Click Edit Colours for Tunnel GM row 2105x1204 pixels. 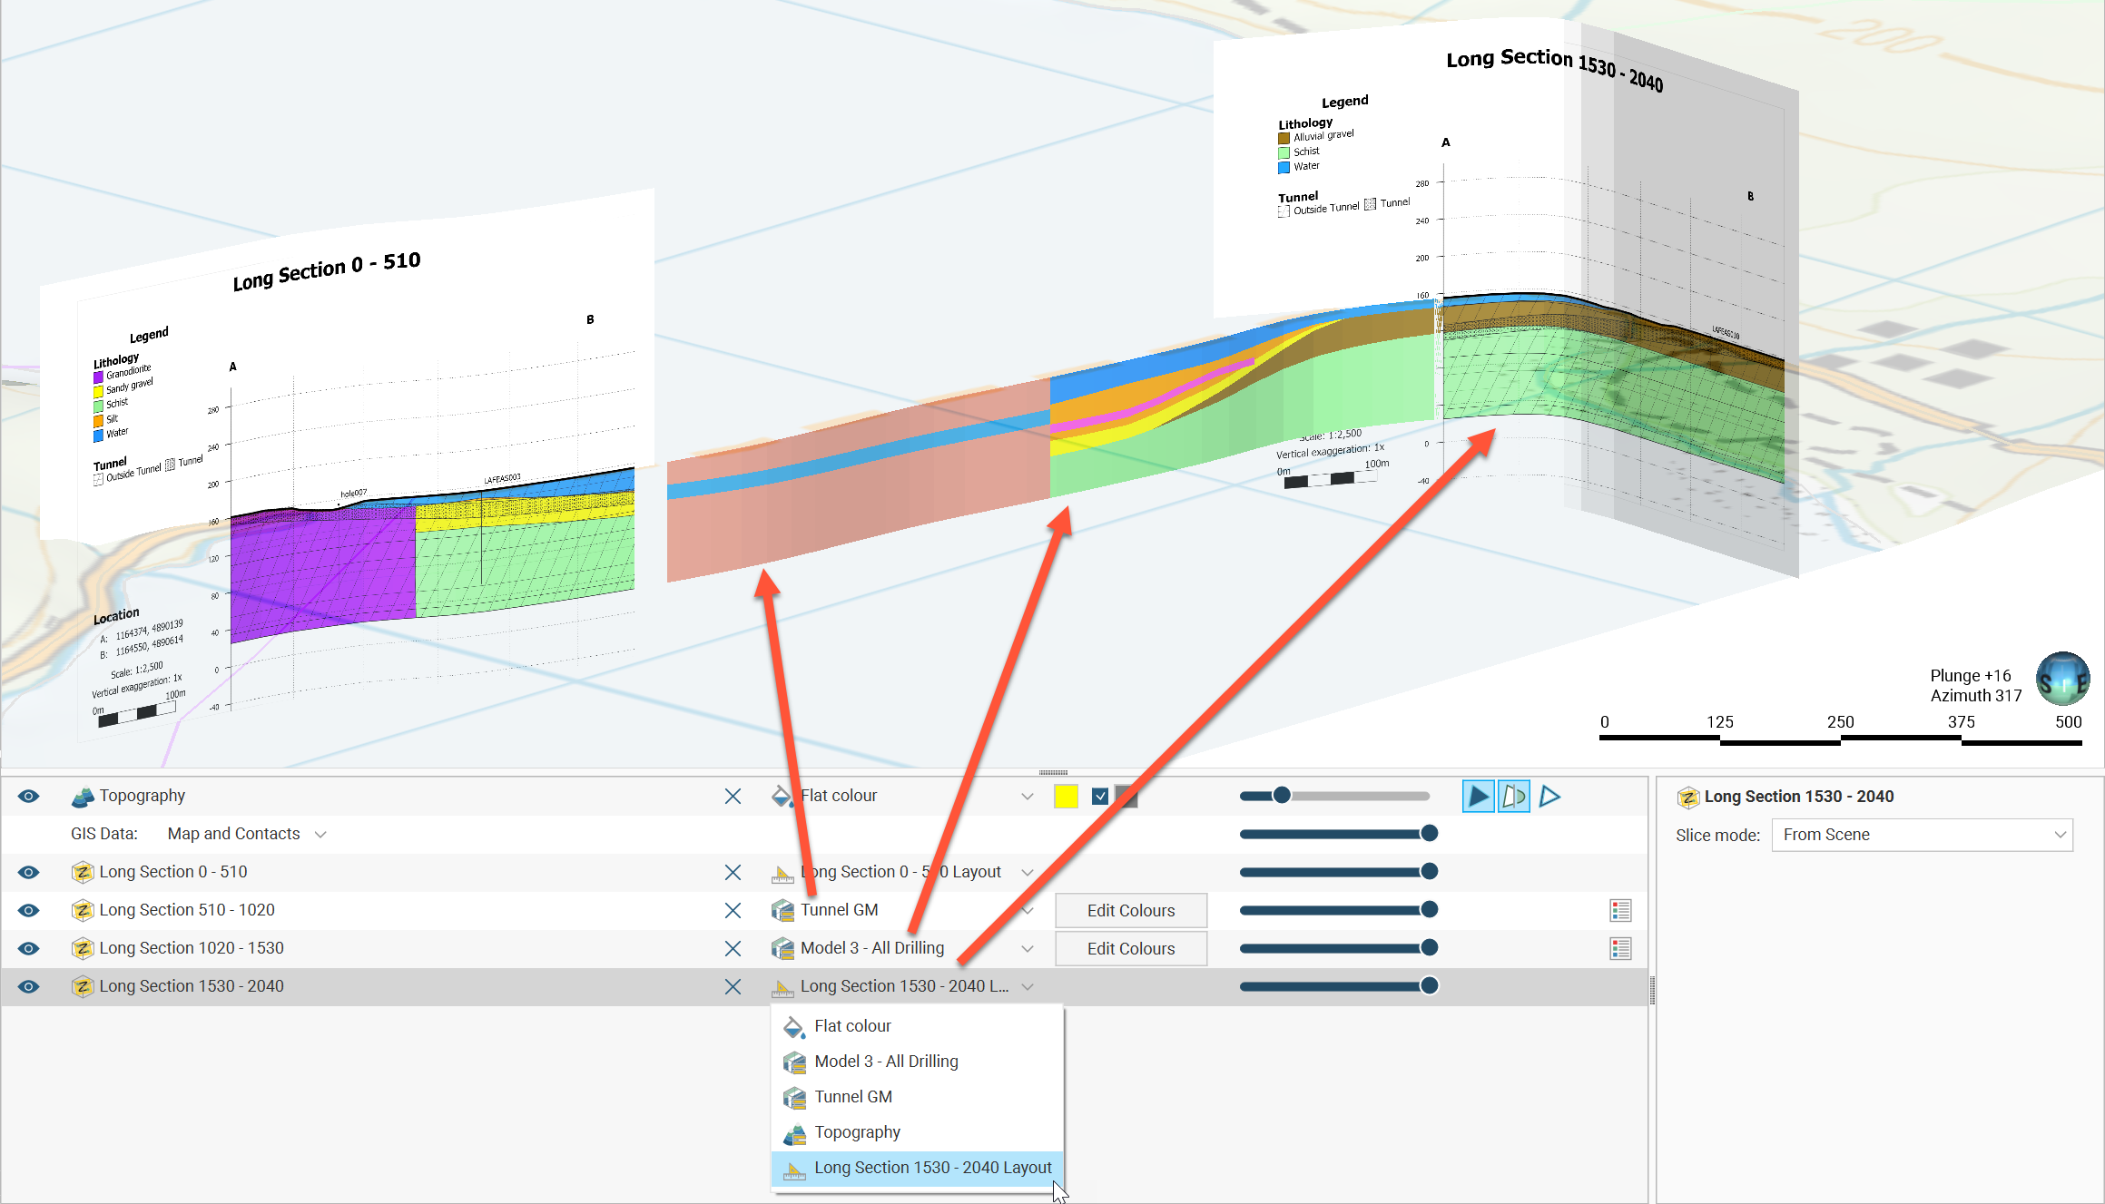[x=1130, y=910]
